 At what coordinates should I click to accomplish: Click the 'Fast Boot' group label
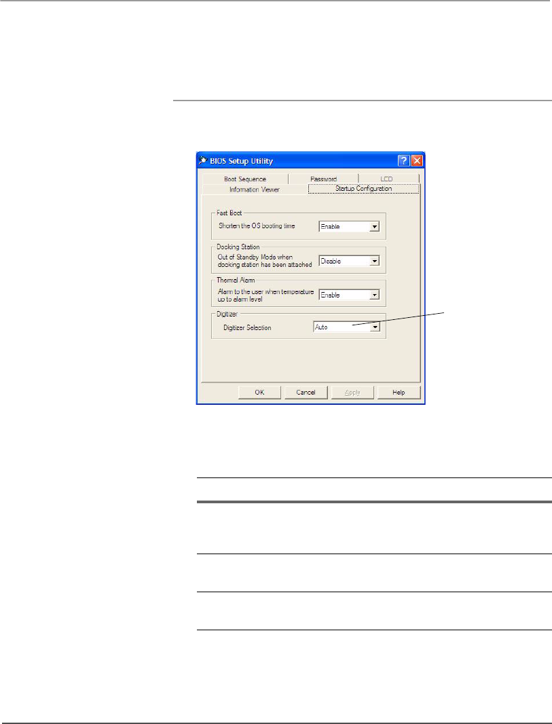click(x=229, y=213)
